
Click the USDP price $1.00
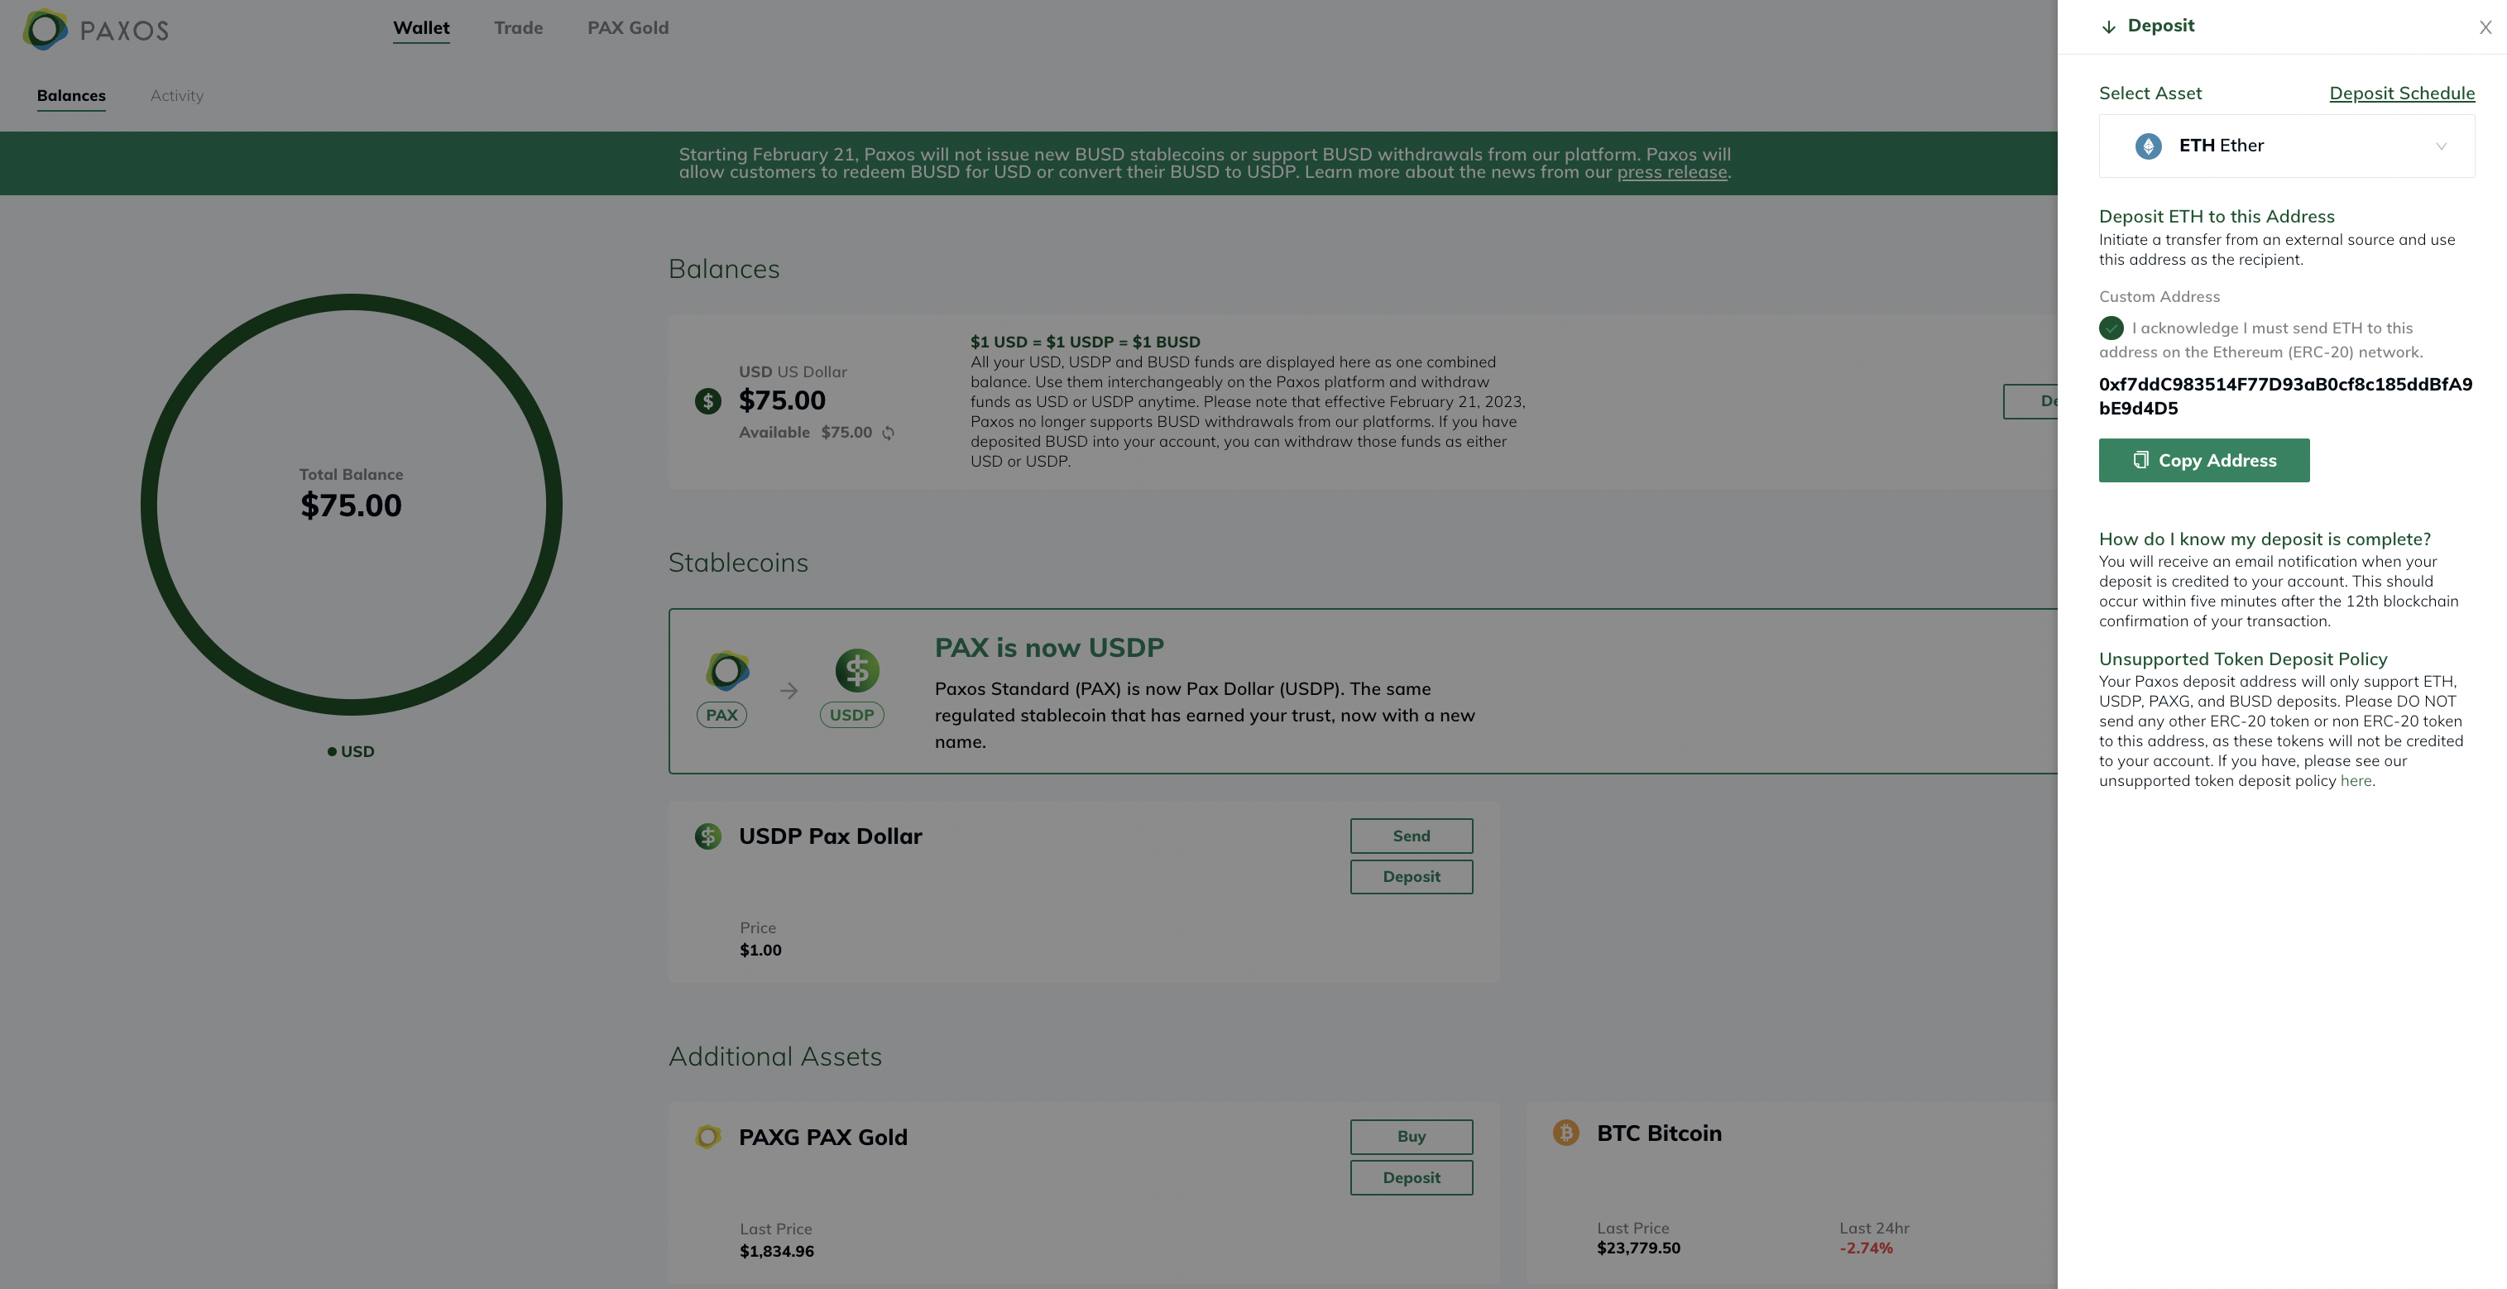coord(760,951)
